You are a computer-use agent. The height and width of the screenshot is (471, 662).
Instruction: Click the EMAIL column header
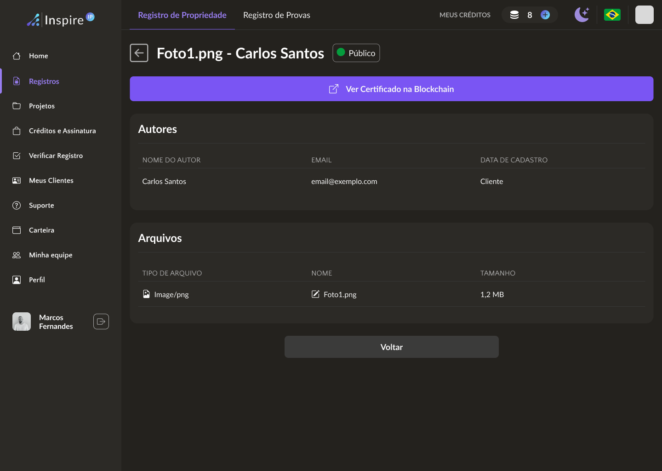click(321, 160)
